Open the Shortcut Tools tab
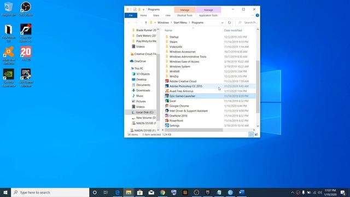 [185, 15]
